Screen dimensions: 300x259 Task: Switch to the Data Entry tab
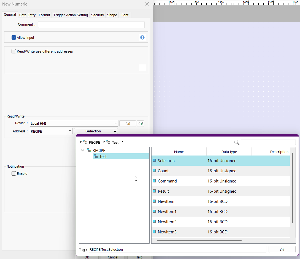tap(27, 15)
